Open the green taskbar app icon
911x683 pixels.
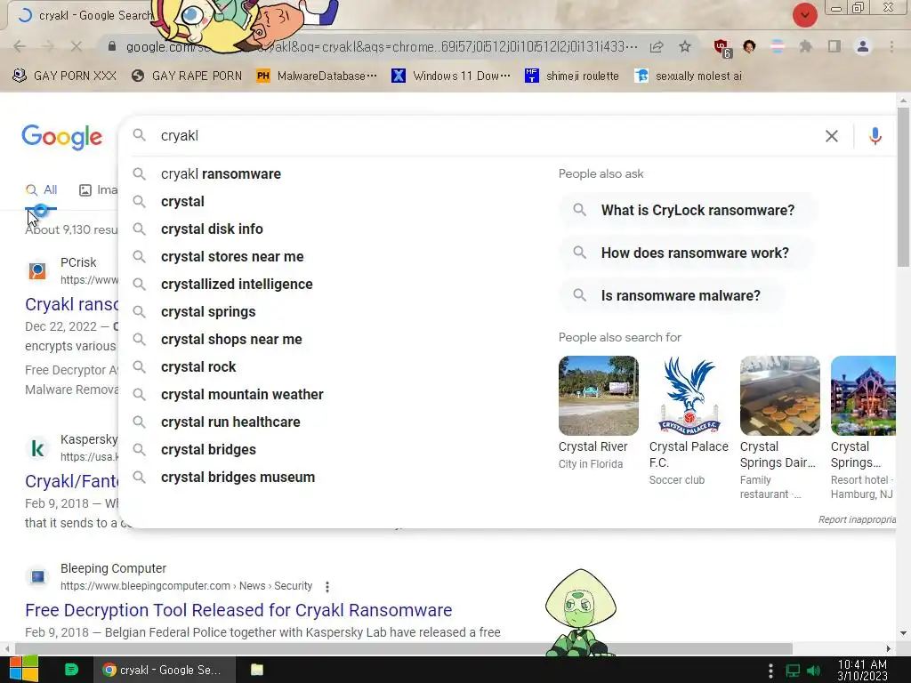(x=71, y=670)
